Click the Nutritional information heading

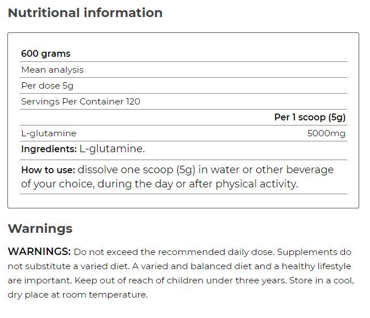pos(85,12)
